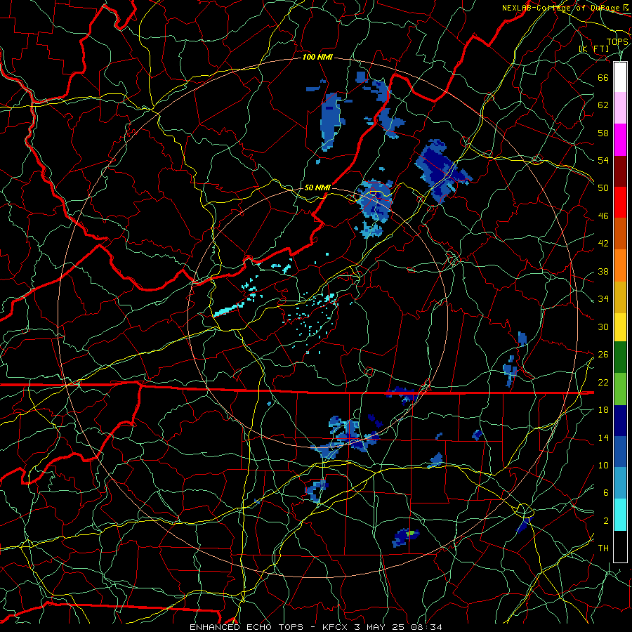Select the dark green legend swatch

coord(620,357)
